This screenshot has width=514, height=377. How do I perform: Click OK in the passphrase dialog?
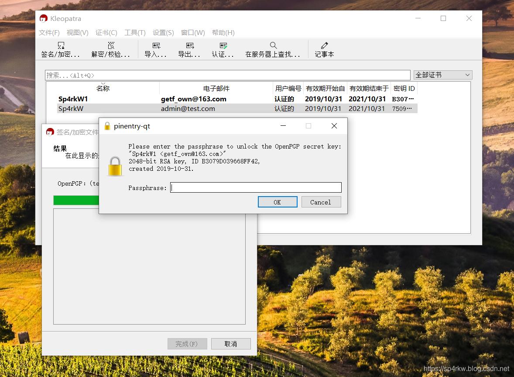tap(278, 202)
